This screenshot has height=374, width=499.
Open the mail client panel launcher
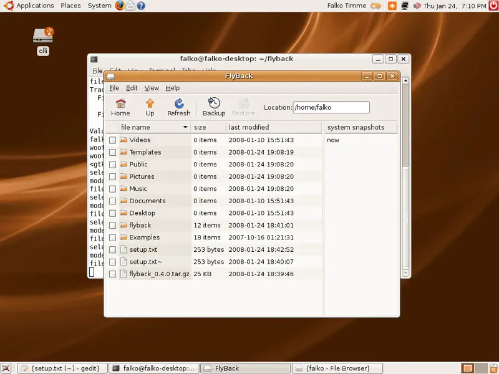tap(130, 6)
